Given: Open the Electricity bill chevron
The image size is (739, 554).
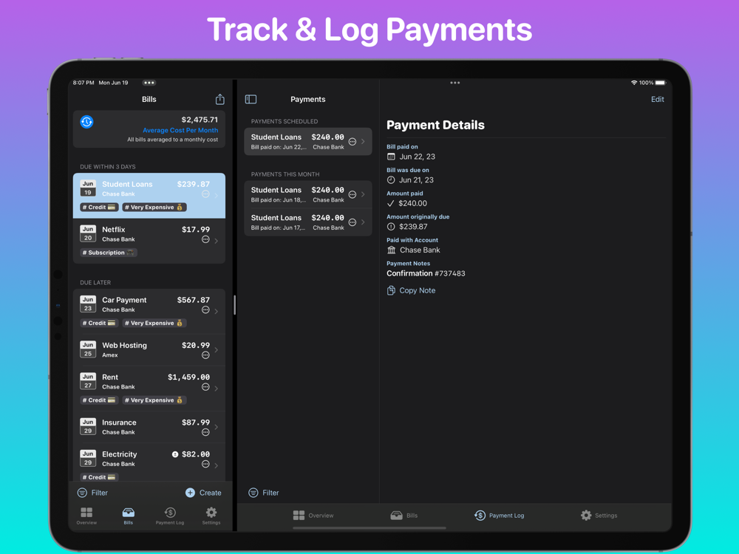Looking at the screenshot, I should [x=217, y=465].
